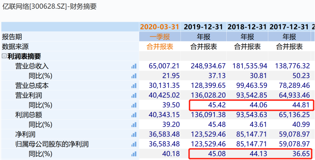This screenshot has width=315, height=160.
Task: Select the 2018-12-31 column header
Action: coord(247,27)
